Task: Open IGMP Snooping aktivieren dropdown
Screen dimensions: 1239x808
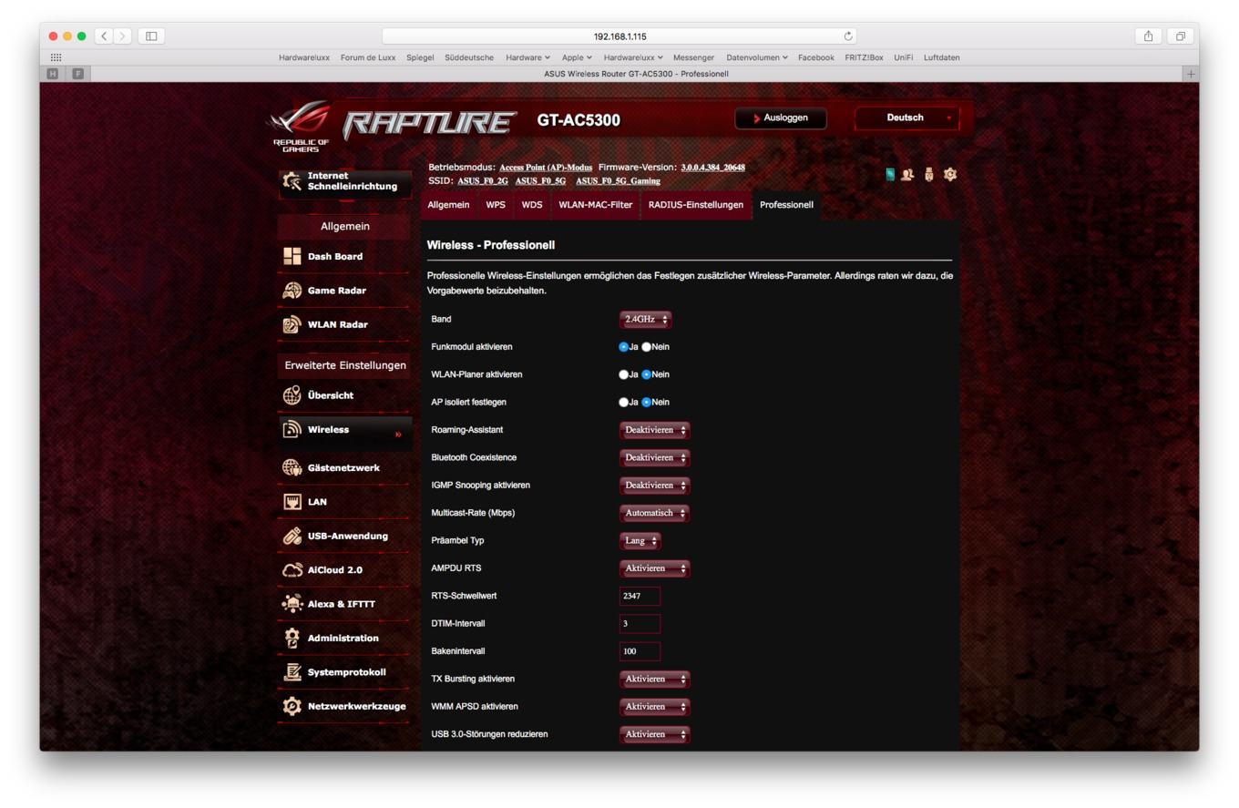Action: point(655,486)
